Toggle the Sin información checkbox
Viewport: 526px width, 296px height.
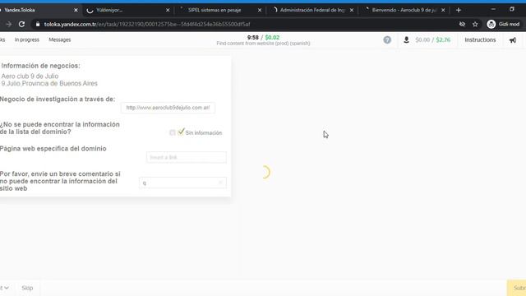coord(173,133)
